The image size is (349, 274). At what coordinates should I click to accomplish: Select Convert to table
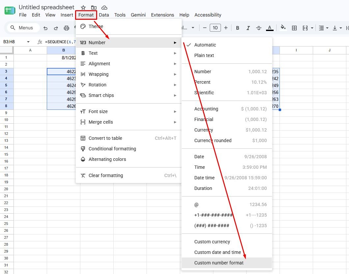129,138
